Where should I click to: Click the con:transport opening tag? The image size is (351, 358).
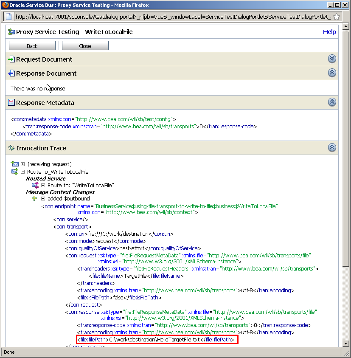(72, 226)
